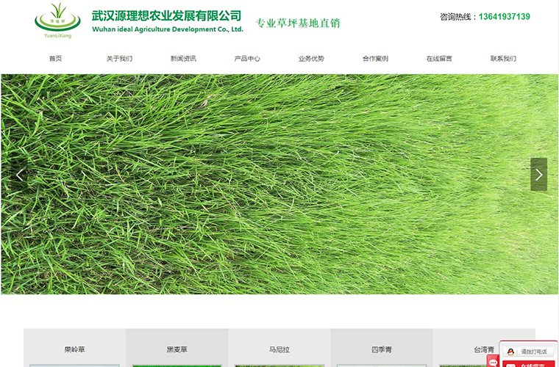Click the grass lawn banner image
The height and width of the screenshot is (367, 559).
[279, 183]
